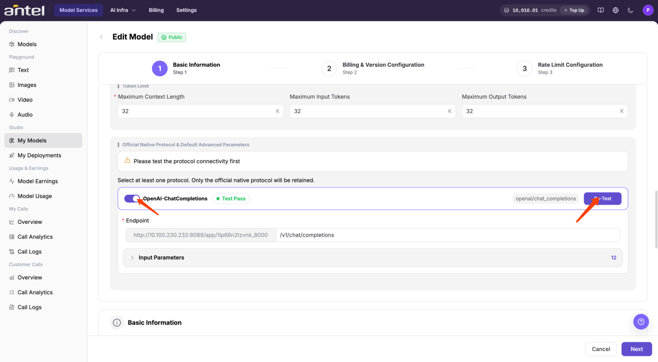Click the Models cube icon
The width and height of the screenshot is (658, 362).
[x=12, y=44]
